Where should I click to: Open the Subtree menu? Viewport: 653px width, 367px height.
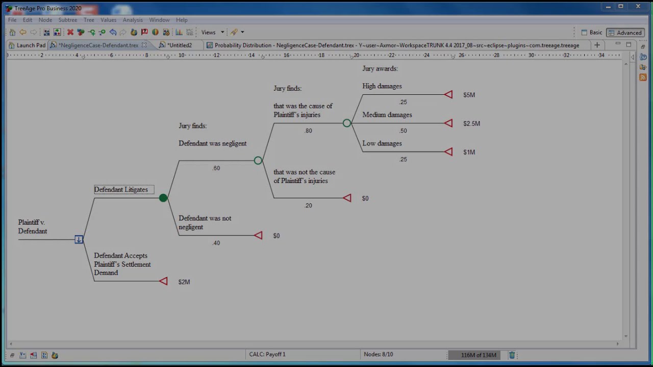coord(67,20)
